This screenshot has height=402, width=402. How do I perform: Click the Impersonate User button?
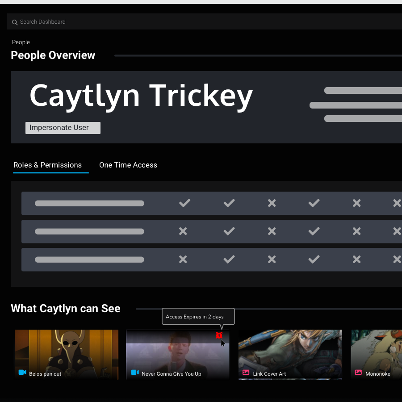click(x=63, y=128)
